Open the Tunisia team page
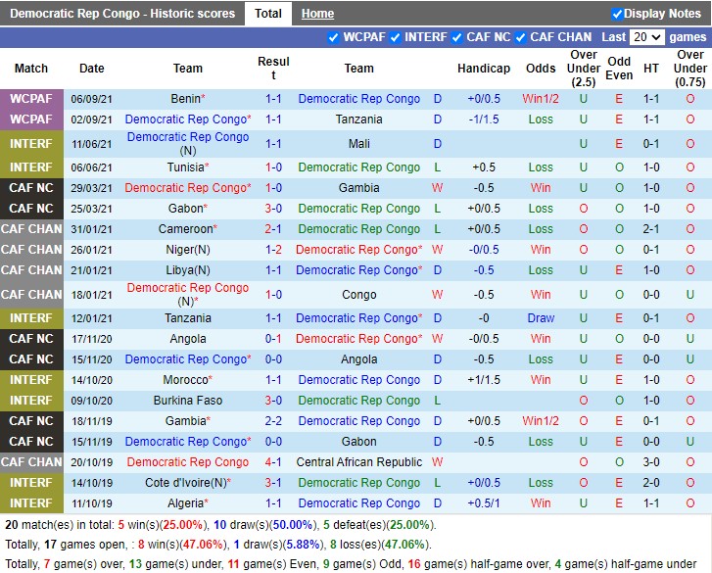 point(184,167)
